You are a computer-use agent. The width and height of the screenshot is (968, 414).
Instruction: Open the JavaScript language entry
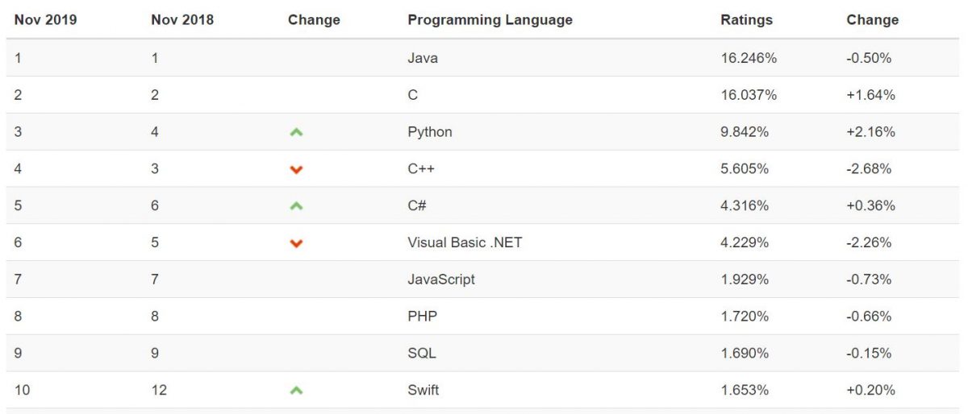pyautogui.click(x=441, y=279)
